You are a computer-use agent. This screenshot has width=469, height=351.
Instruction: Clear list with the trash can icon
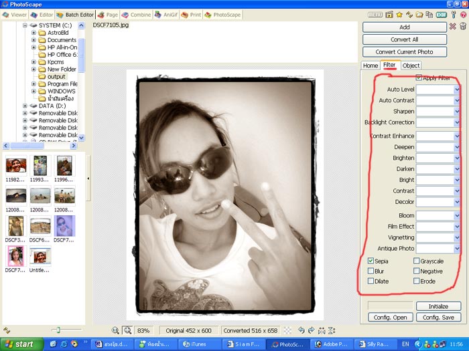463,26
